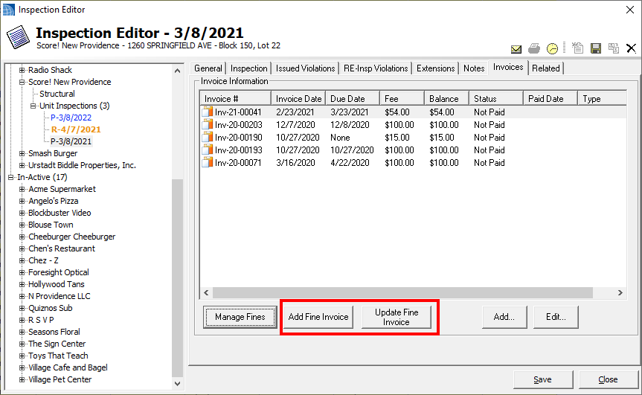Click the $15.00 fee of Inv-20-00190
Screen dimensions: 642x395
(397, 137)
